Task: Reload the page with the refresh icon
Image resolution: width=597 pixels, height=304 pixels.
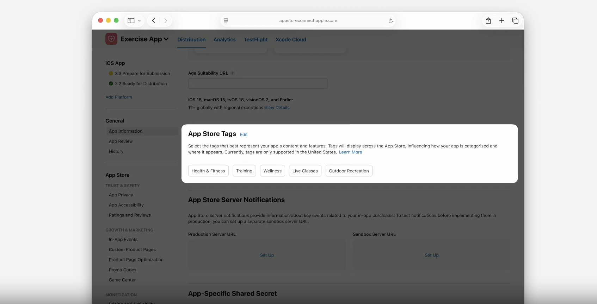Action: [x=390, y=21]
